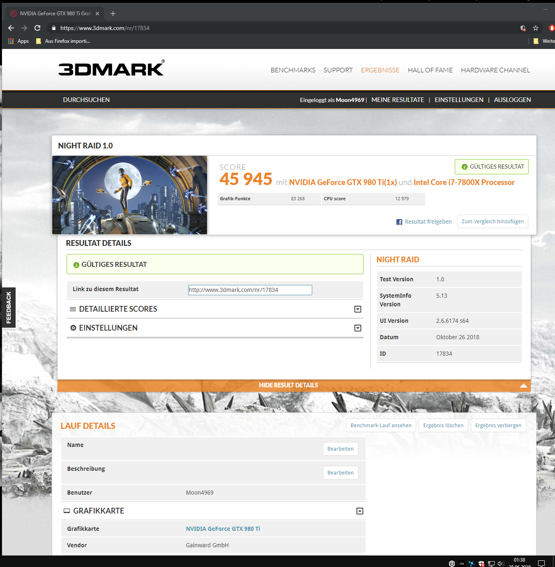Collapse details via HIDE RESULT DETAILS bar
The height and width of the screenshot is (567, 555).
click(294, 385)
